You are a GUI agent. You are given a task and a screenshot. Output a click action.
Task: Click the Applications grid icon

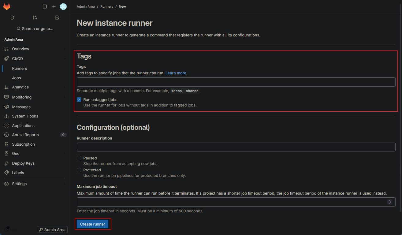click(x=6, y=126)
